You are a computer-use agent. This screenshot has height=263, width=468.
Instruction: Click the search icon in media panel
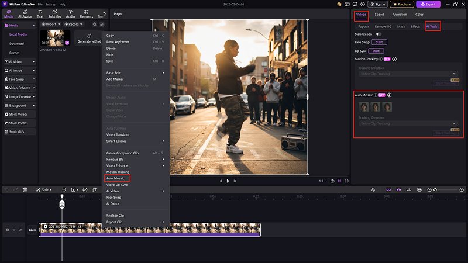point(94,24)
